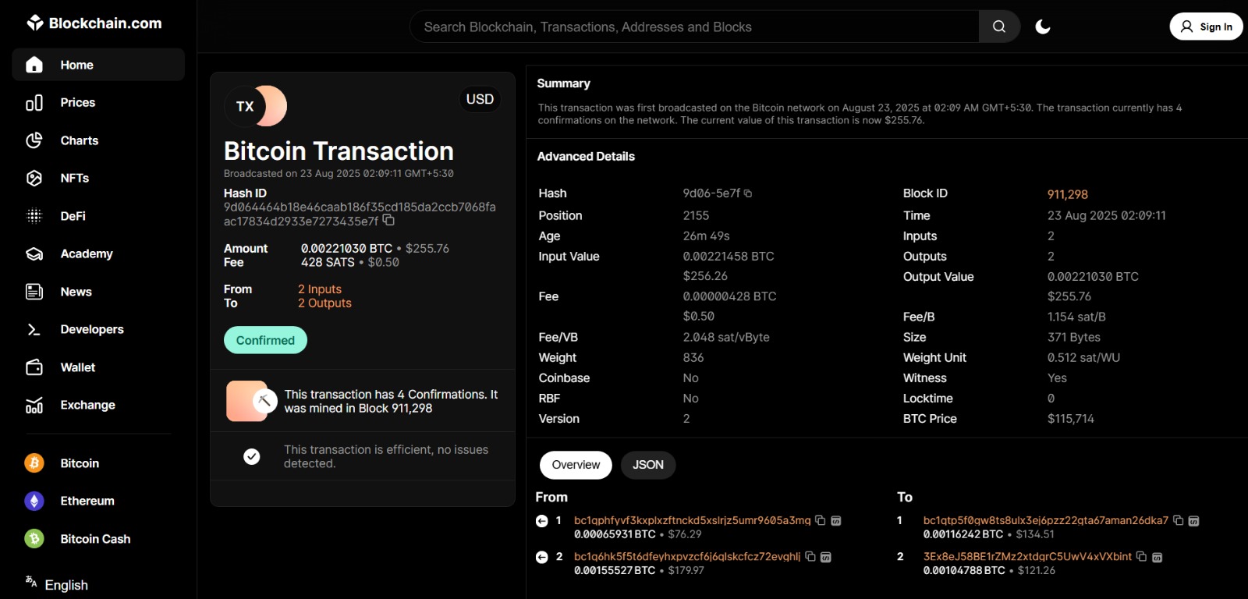Click the DeFi dotted grid icon

coord(34,216)
